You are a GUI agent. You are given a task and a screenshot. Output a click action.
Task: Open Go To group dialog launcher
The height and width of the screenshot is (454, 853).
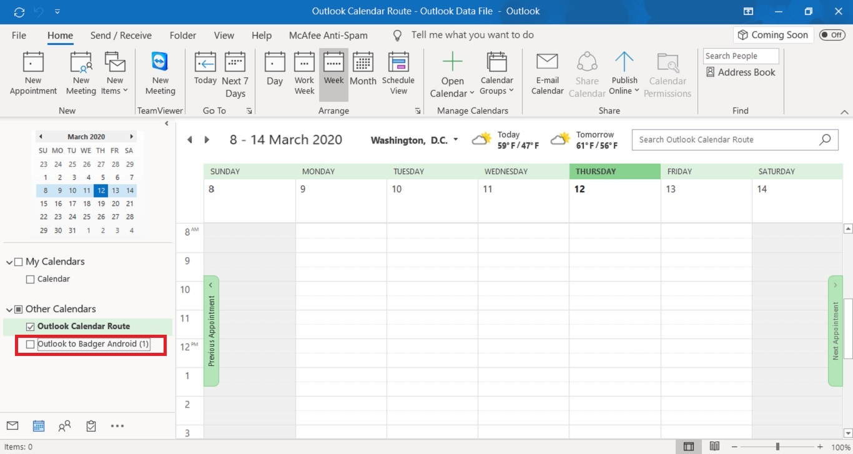point(250,111)
